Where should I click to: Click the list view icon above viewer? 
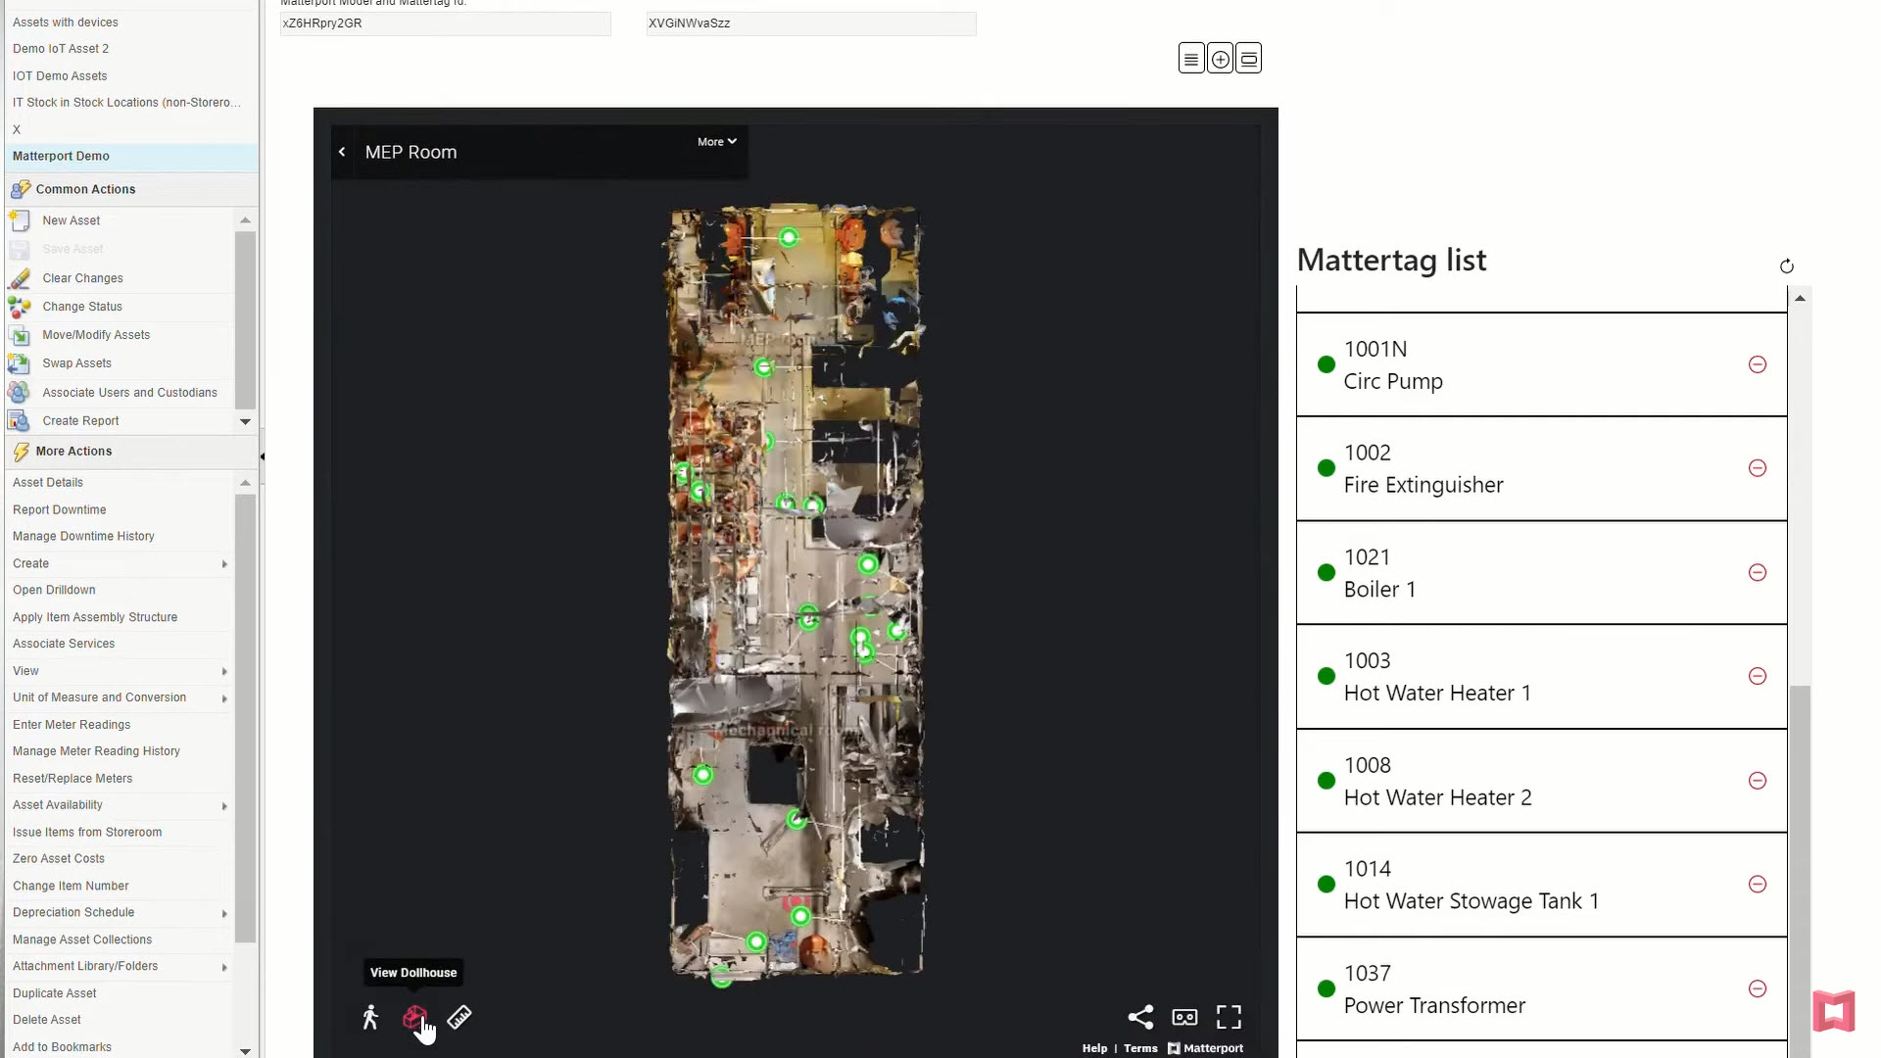pyautogui.click(x=1191, y=59)
